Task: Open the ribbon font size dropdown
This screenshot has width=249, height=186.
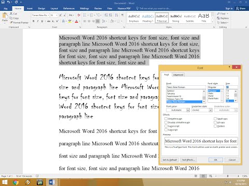Action: 57,16
